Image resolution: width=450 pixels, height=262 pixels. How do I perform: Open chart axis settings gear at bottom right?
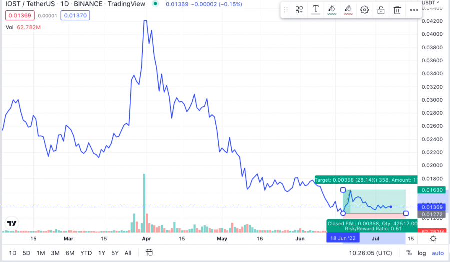click(x=433, y=239)
